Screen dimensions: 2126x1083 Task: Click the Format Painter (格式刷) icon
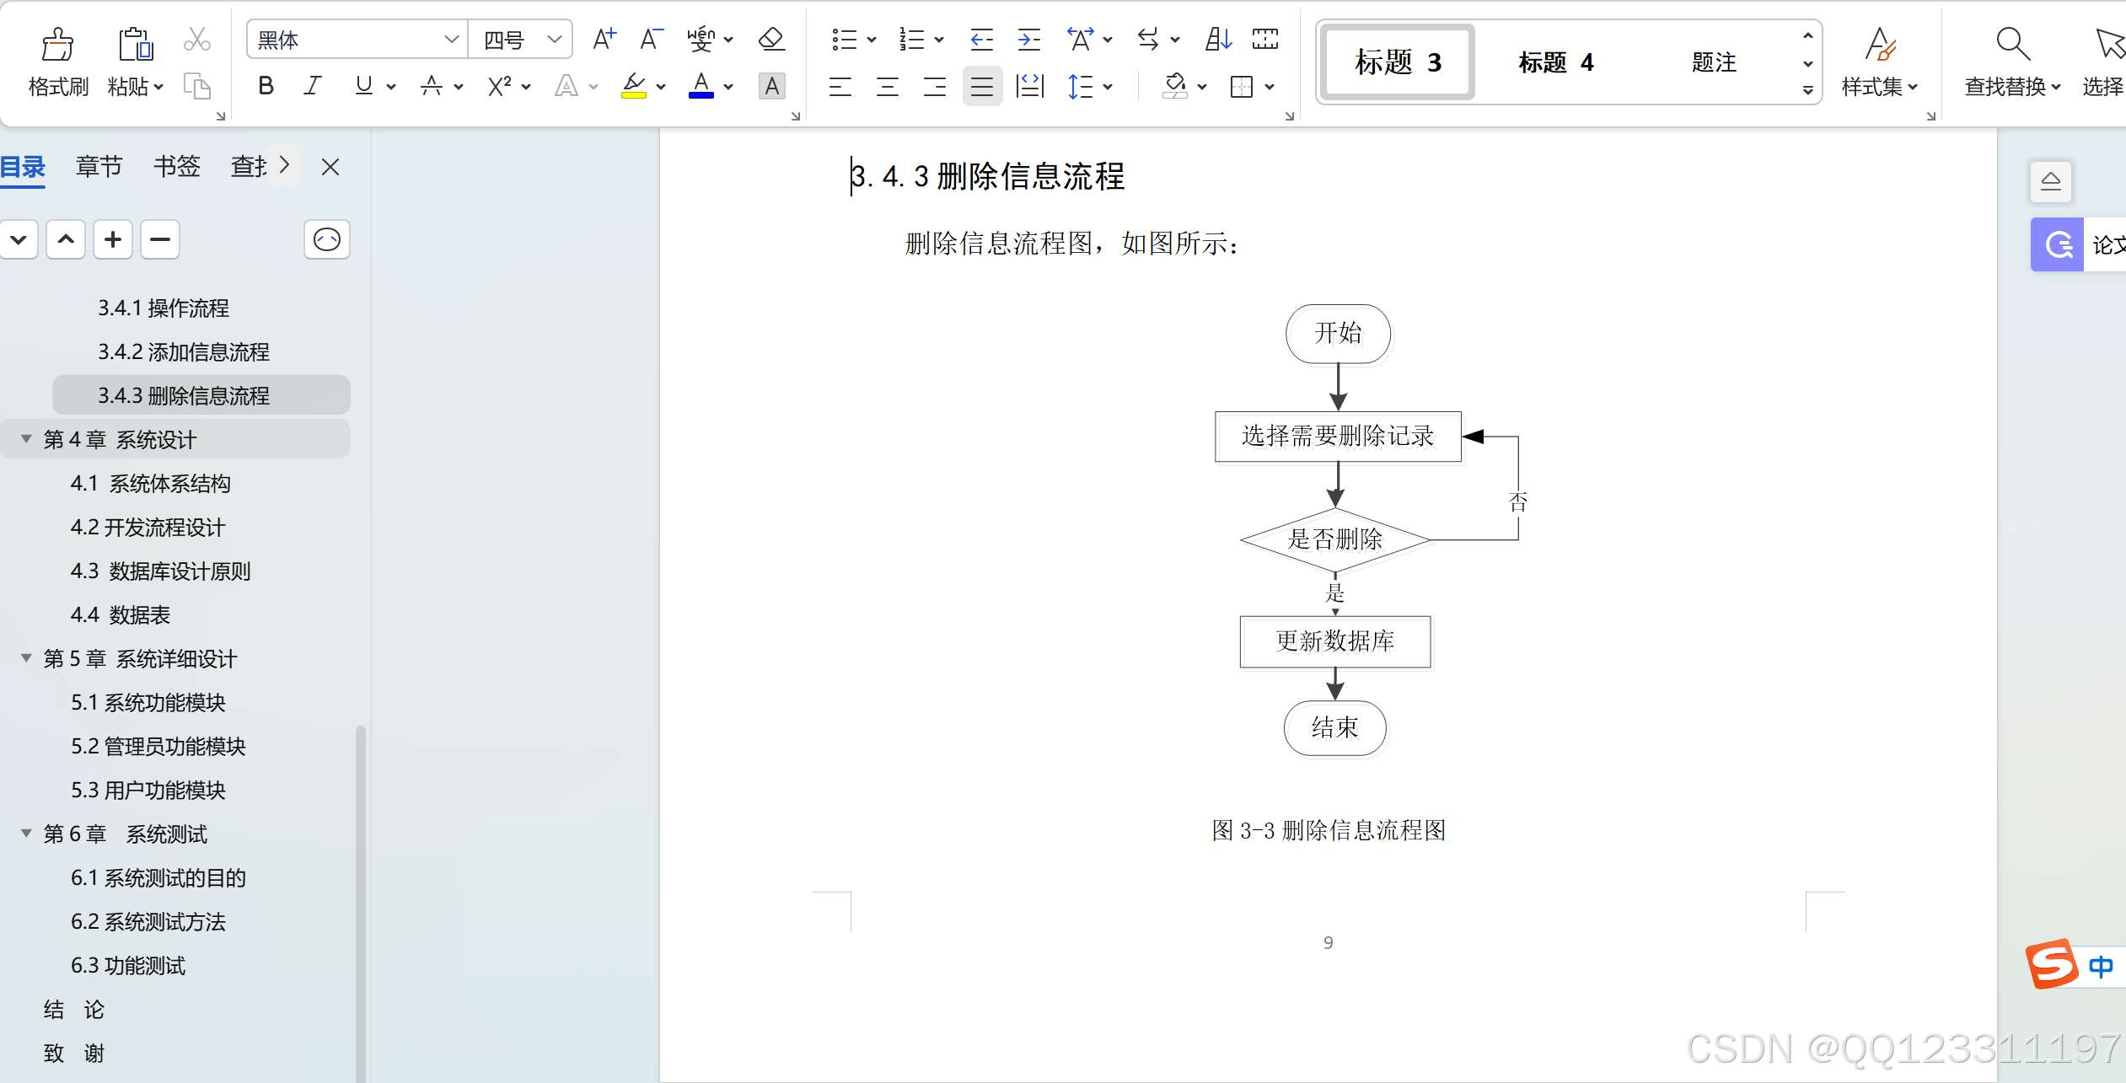57,44
